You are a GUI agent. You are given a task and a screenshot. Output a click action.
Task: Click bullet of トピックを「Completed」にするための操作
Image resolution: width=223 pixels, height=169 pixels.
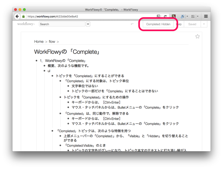pos(60,97)
